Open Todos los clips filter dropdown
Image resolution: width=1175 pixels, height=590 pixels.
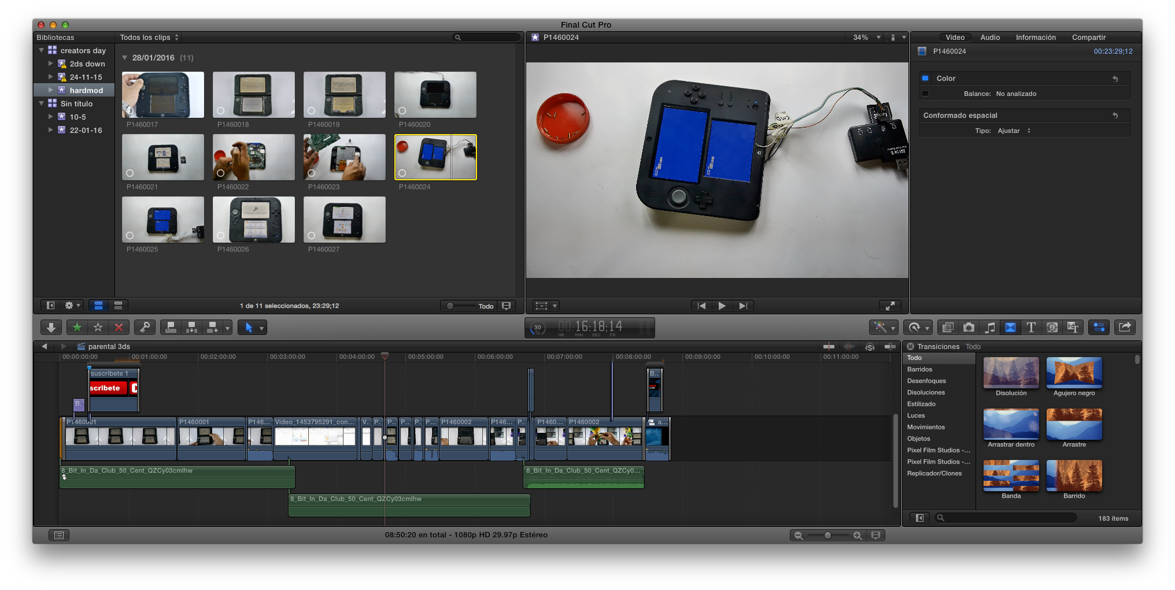[149, 38]
